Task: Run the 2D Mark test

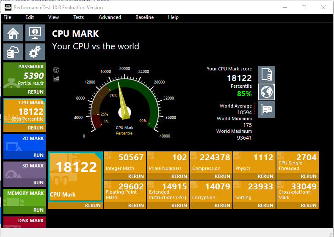Action: point(39,155)
